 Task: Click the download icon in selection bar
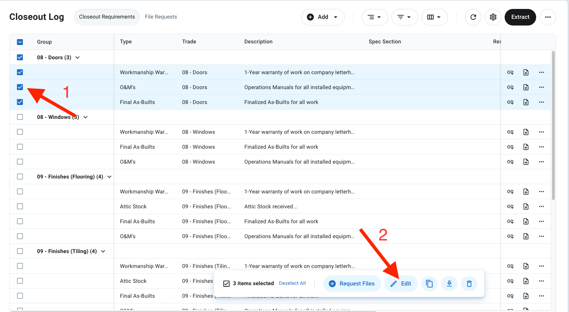449,284
